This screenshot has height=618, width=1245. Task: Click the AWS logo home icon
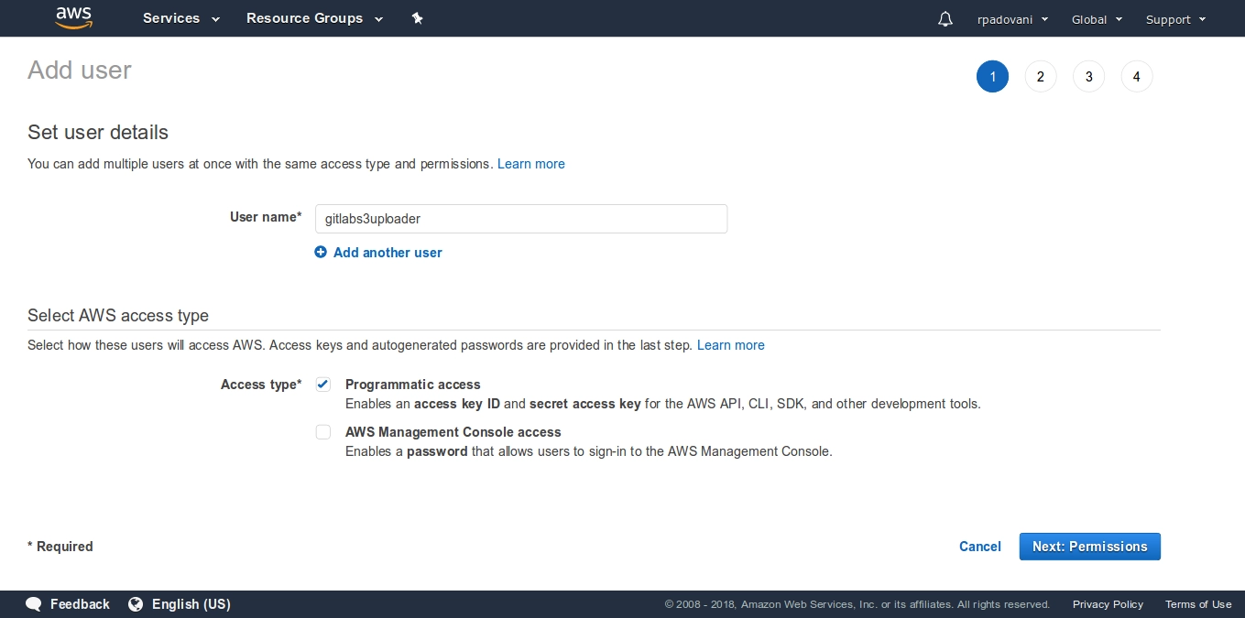point(74,18)
